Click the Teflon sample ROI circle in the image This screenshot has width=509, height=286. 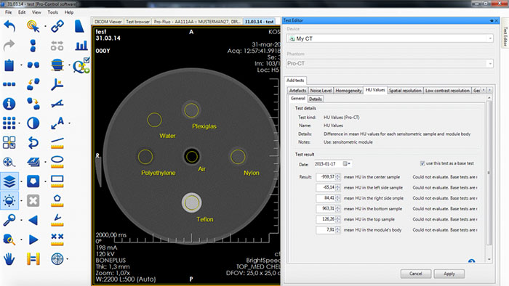tap(191, 203)
